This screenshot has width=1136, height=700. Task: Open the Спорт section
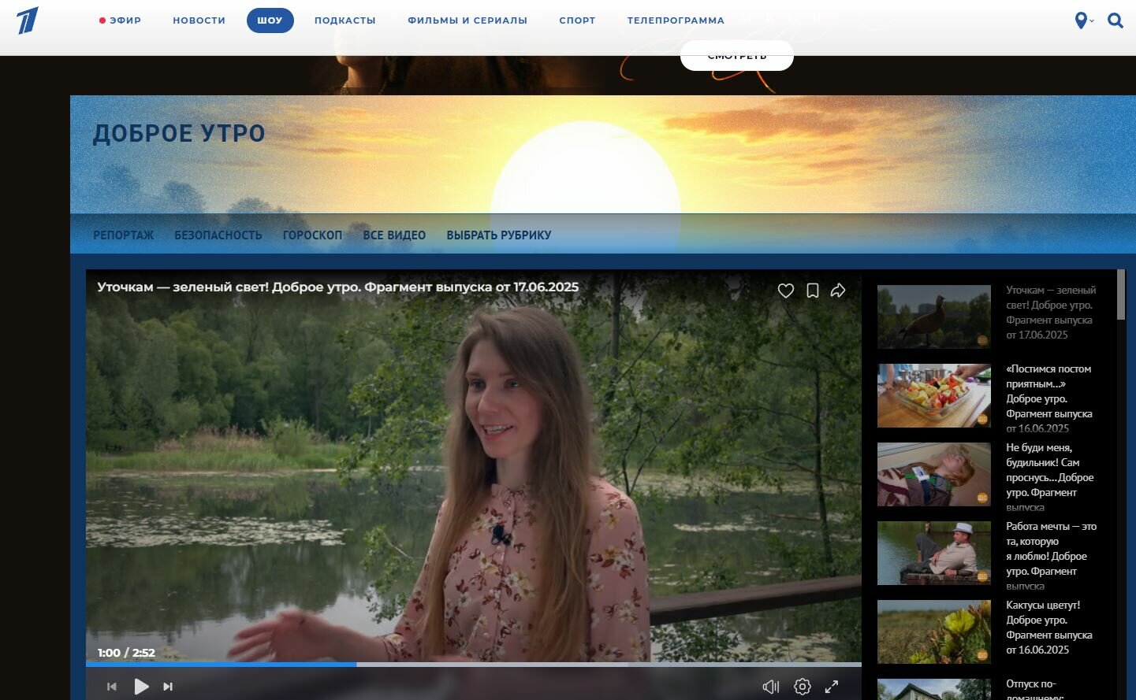[577, 20]
